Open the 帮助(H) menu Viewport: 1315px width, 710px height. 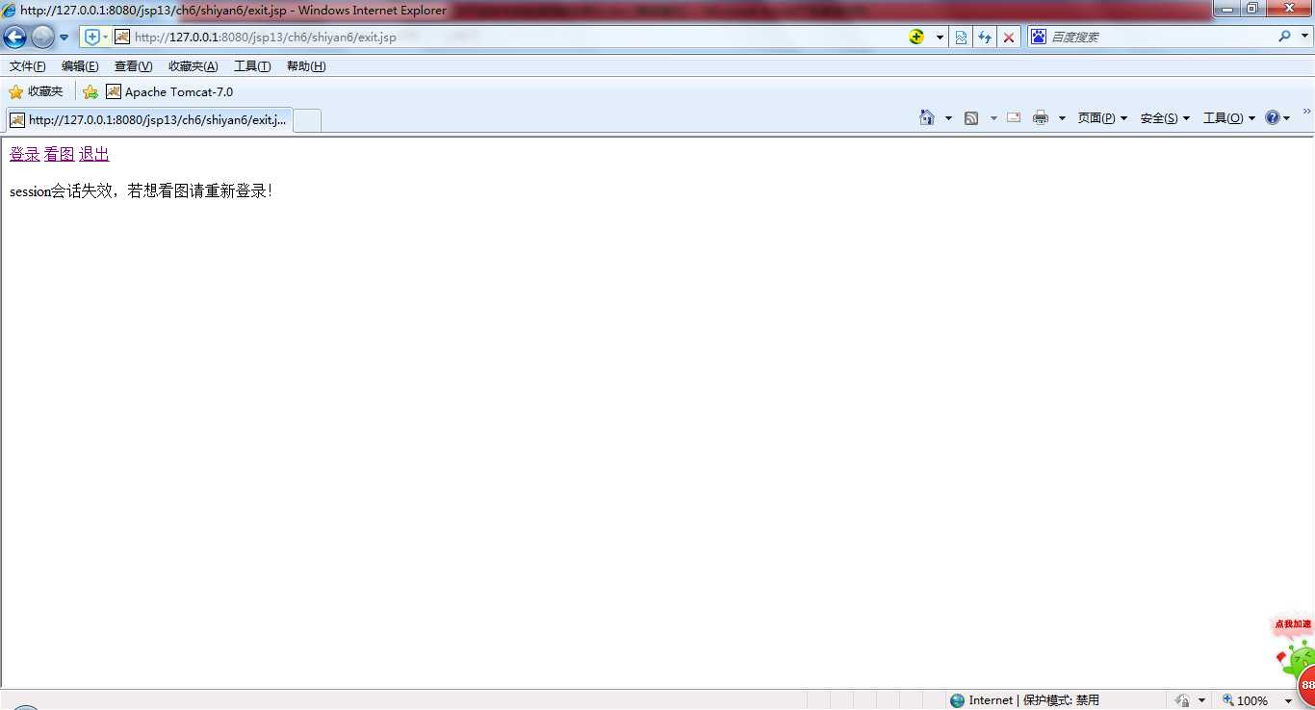coord(306,66)
